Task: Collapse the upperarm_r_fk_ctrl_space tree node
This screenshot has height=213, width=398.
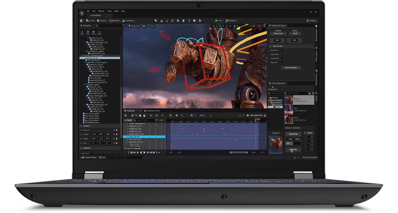Action: coord(85,62)
